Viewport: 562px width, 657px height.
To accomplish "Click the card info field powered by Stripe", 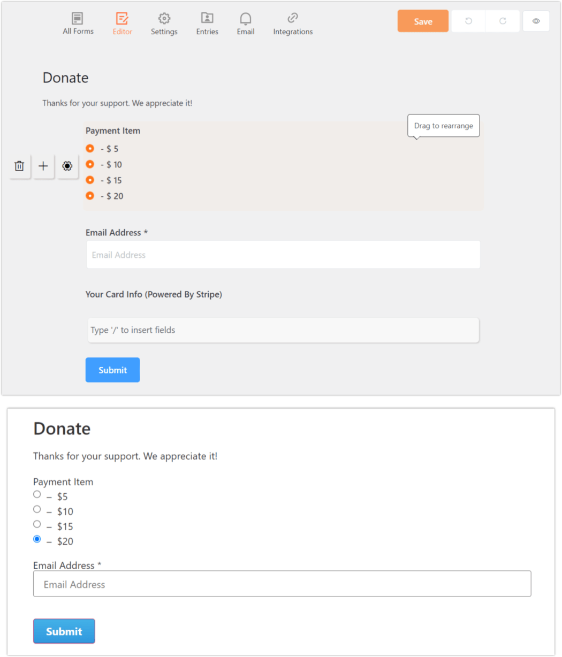I will 282,330.
